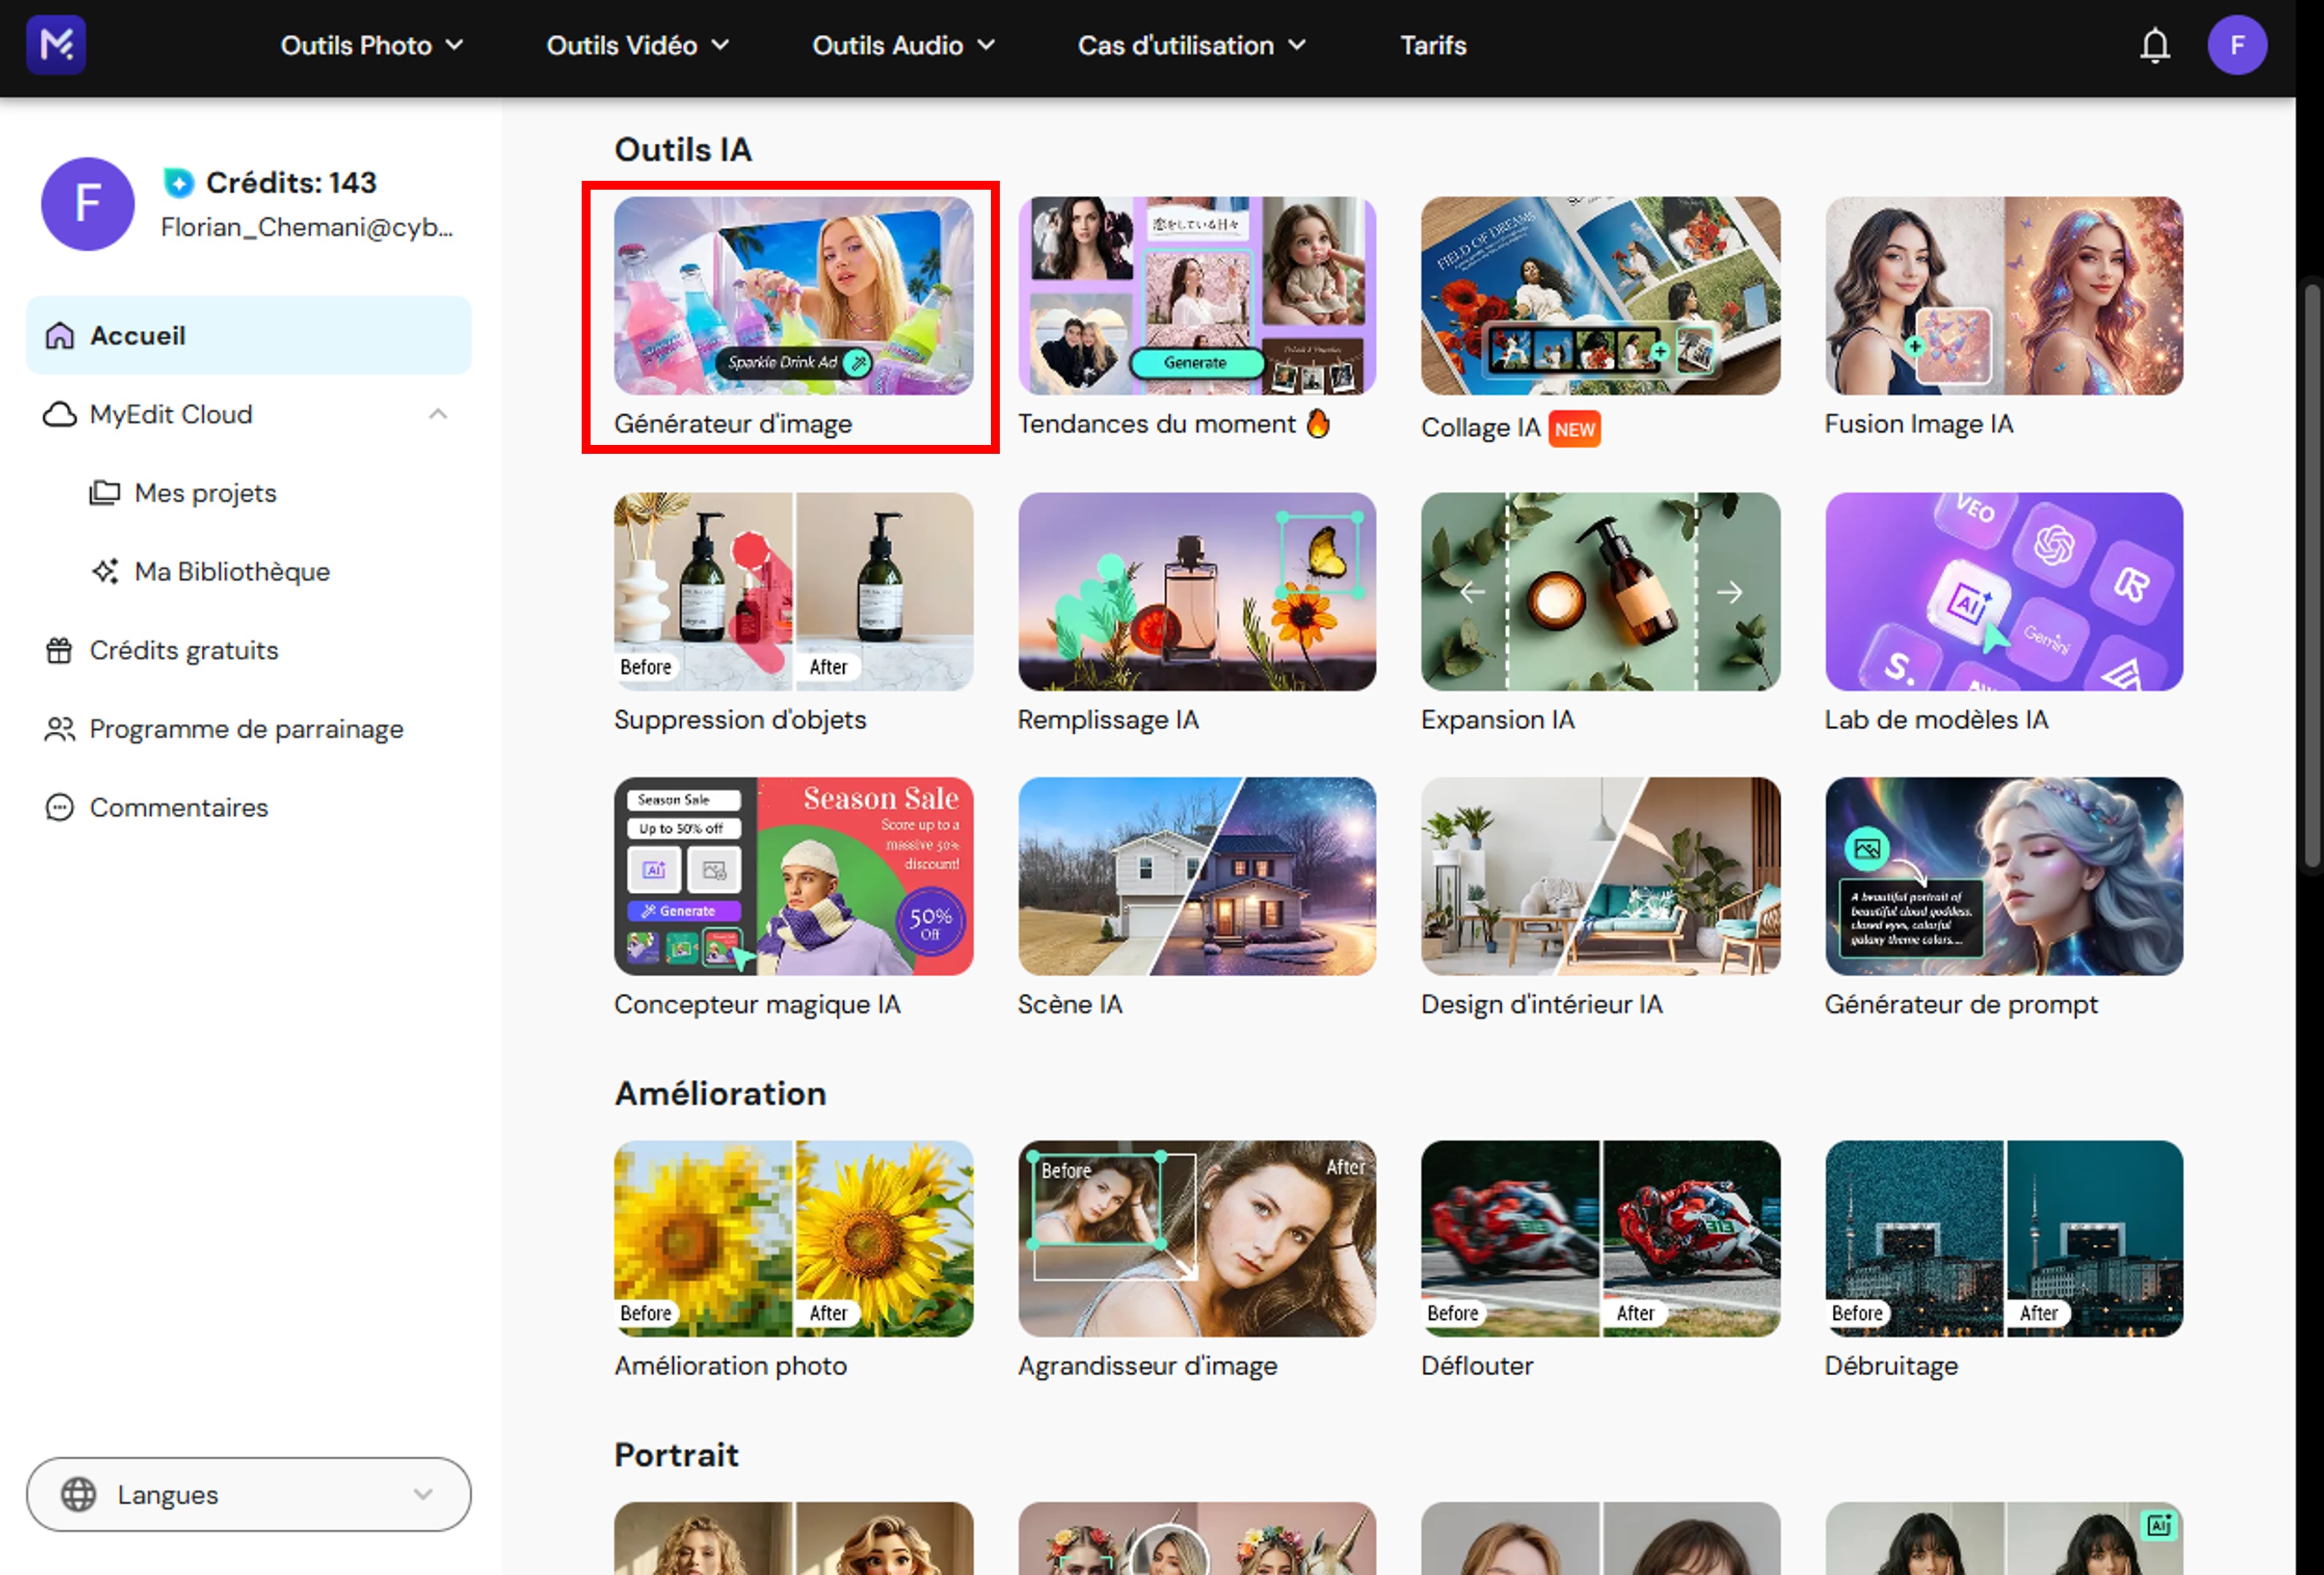This screenshot has height=1575, width=2324.
Task: Collapse the MyEdit Cloud section chevron
Action: tap(438, 414)
